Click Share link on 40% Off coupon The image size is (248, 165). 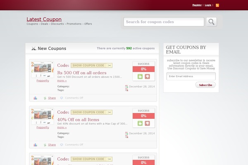(52, 145)
